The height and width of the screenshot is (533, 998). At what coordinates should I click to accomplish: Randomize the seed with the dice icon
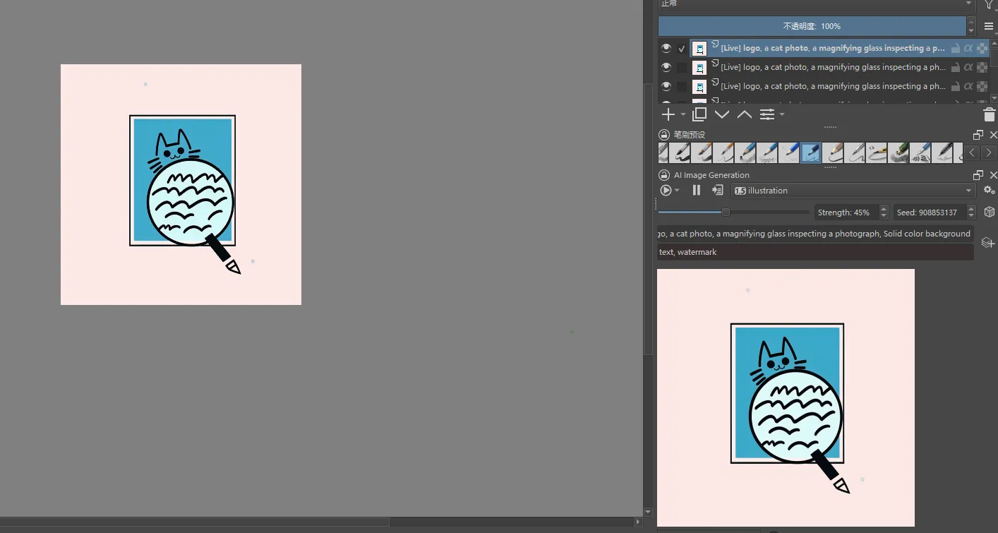pyautogui.click(x=990, y=212)
